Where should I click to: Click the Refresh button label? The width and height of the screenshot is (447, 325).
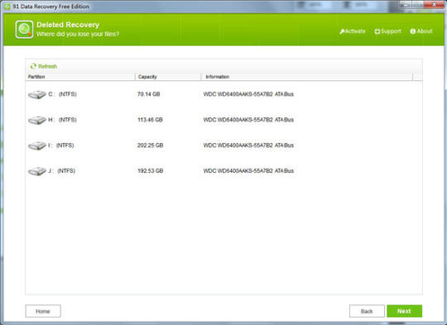(x=48, y=66)
